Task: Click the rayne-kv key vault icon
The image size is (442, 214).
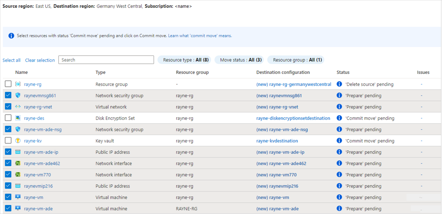Action: tap(18, 141)
